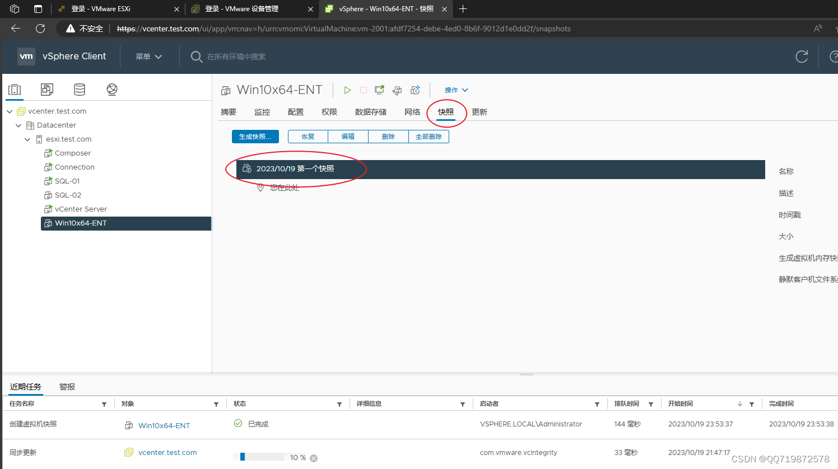
Task: Filter the details column
Action: coord(463,404)
